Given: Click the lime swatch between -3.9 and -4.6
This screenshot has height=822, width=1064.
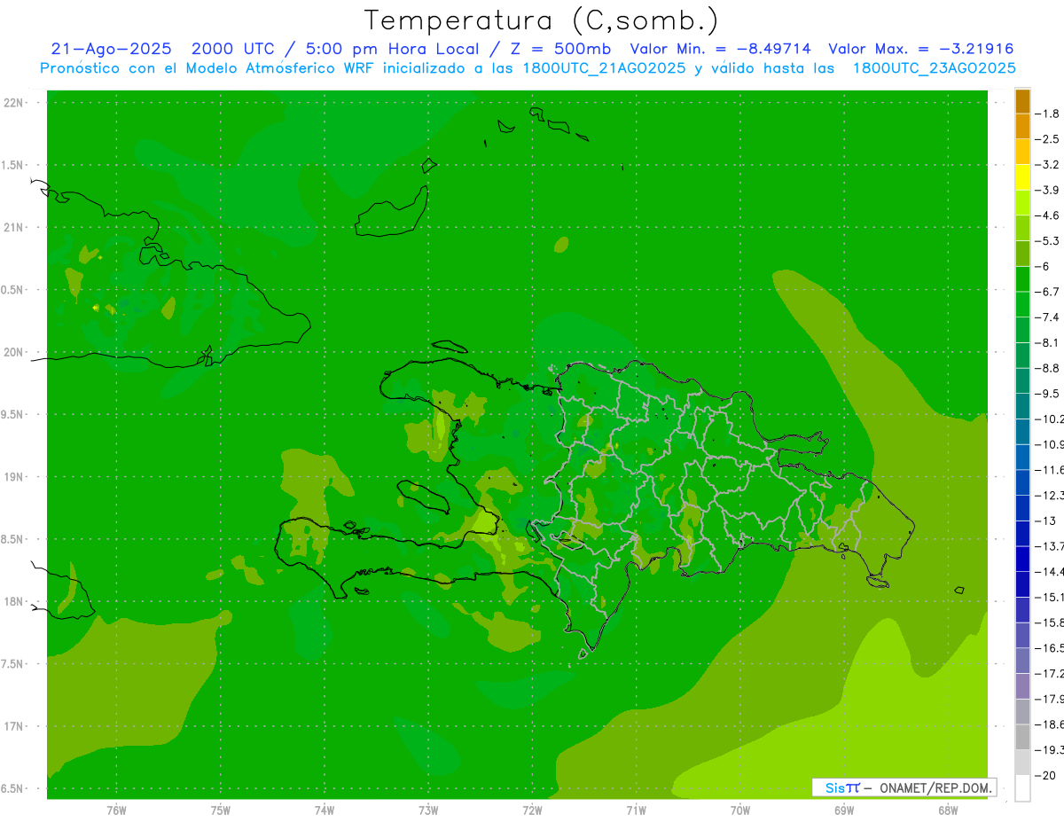Looking at the screenshot, I should coord(1022,202).
